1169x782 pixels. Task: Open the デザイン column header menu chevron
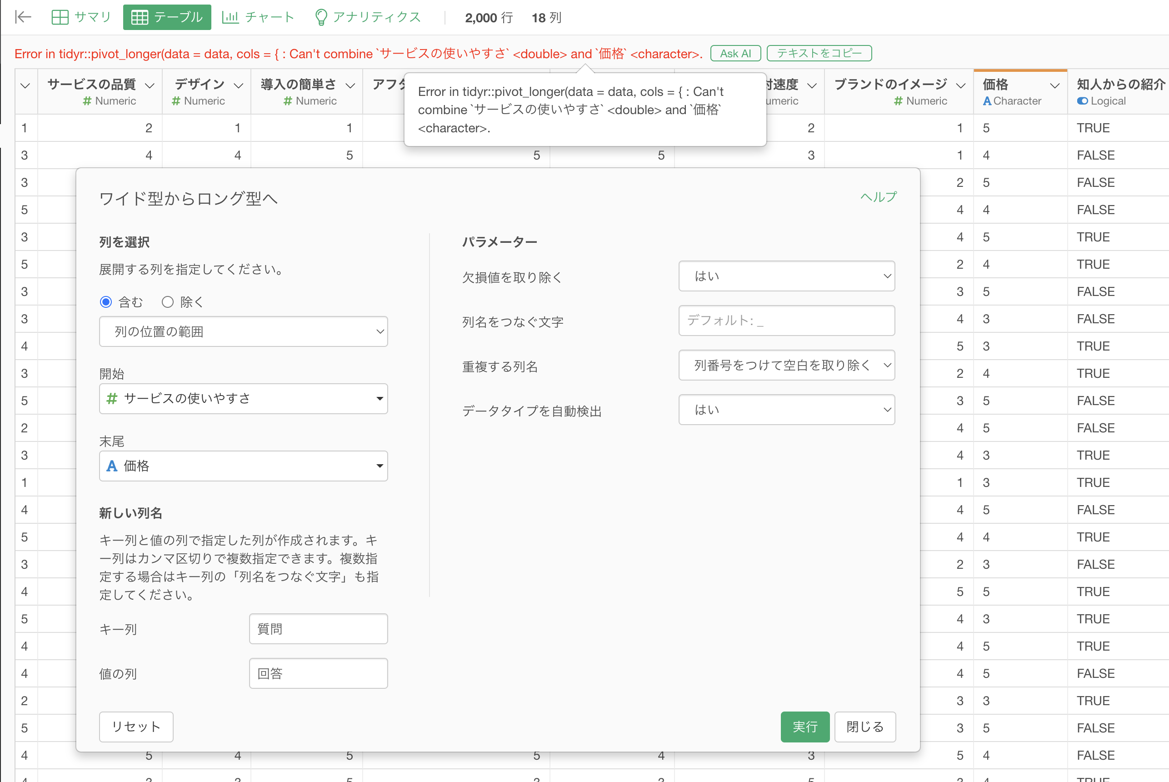238,86
